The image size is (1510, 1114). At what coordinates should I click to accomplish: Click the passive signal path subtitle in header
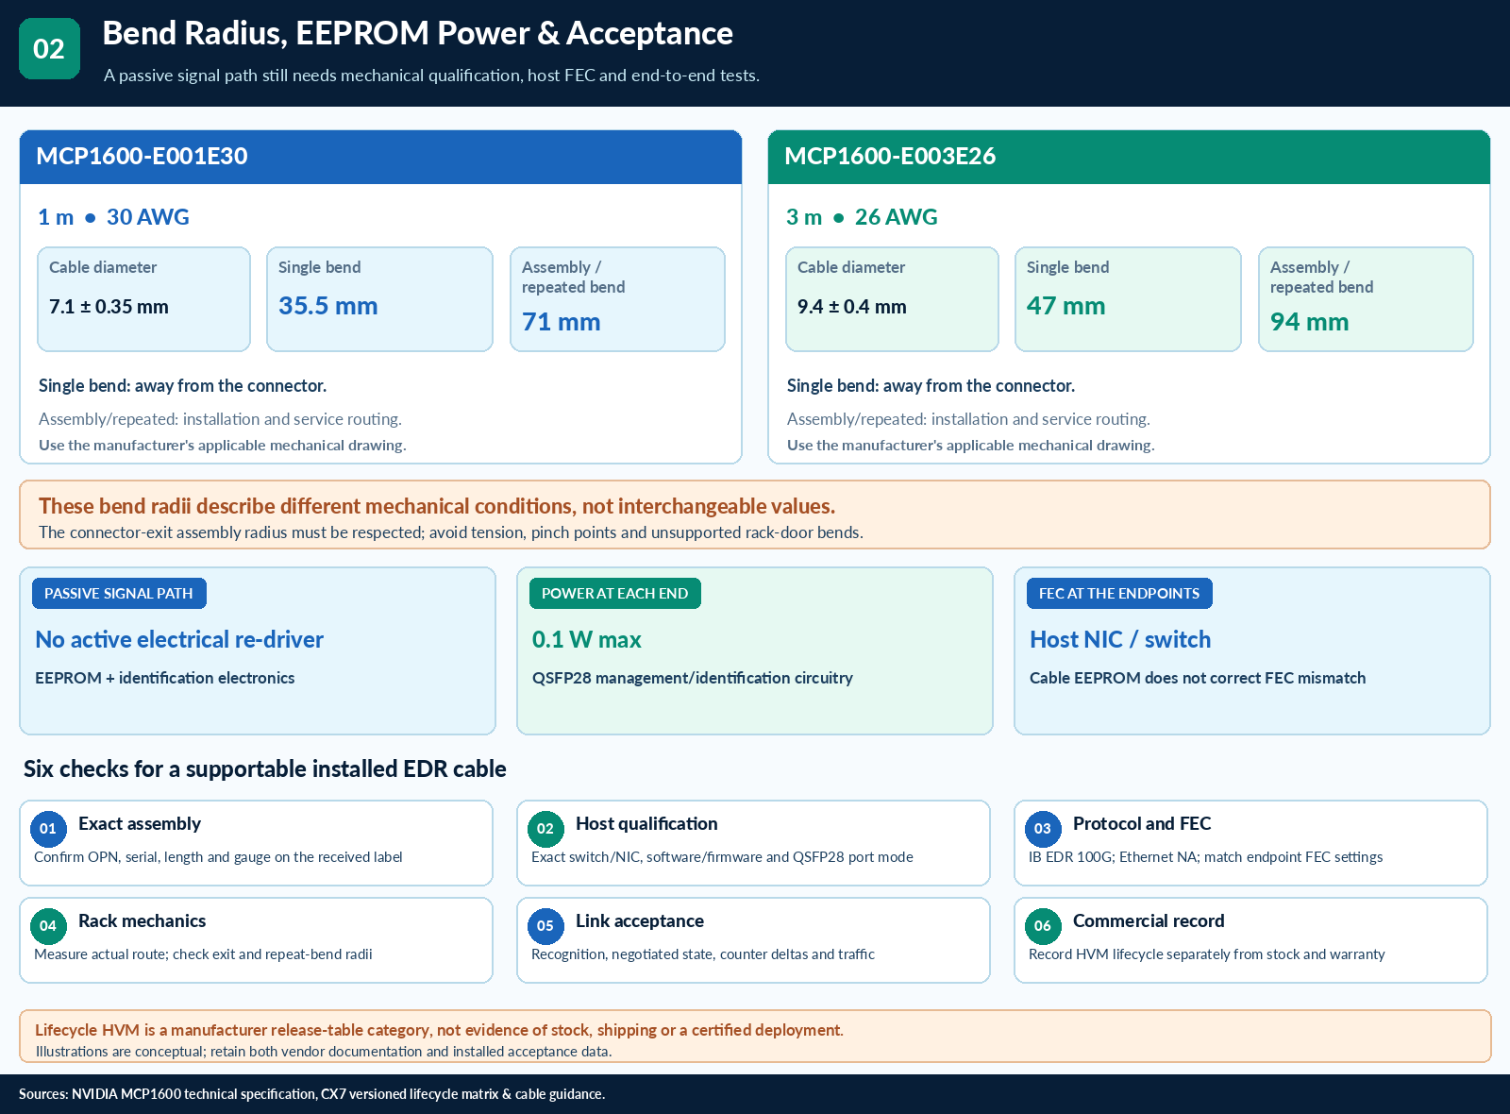431,76
